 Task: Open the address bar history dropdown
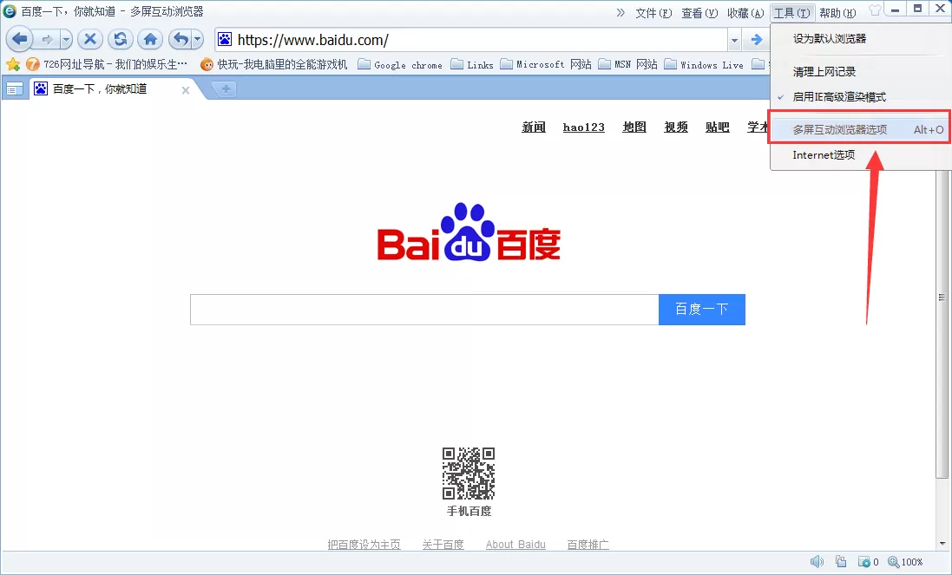735,40
